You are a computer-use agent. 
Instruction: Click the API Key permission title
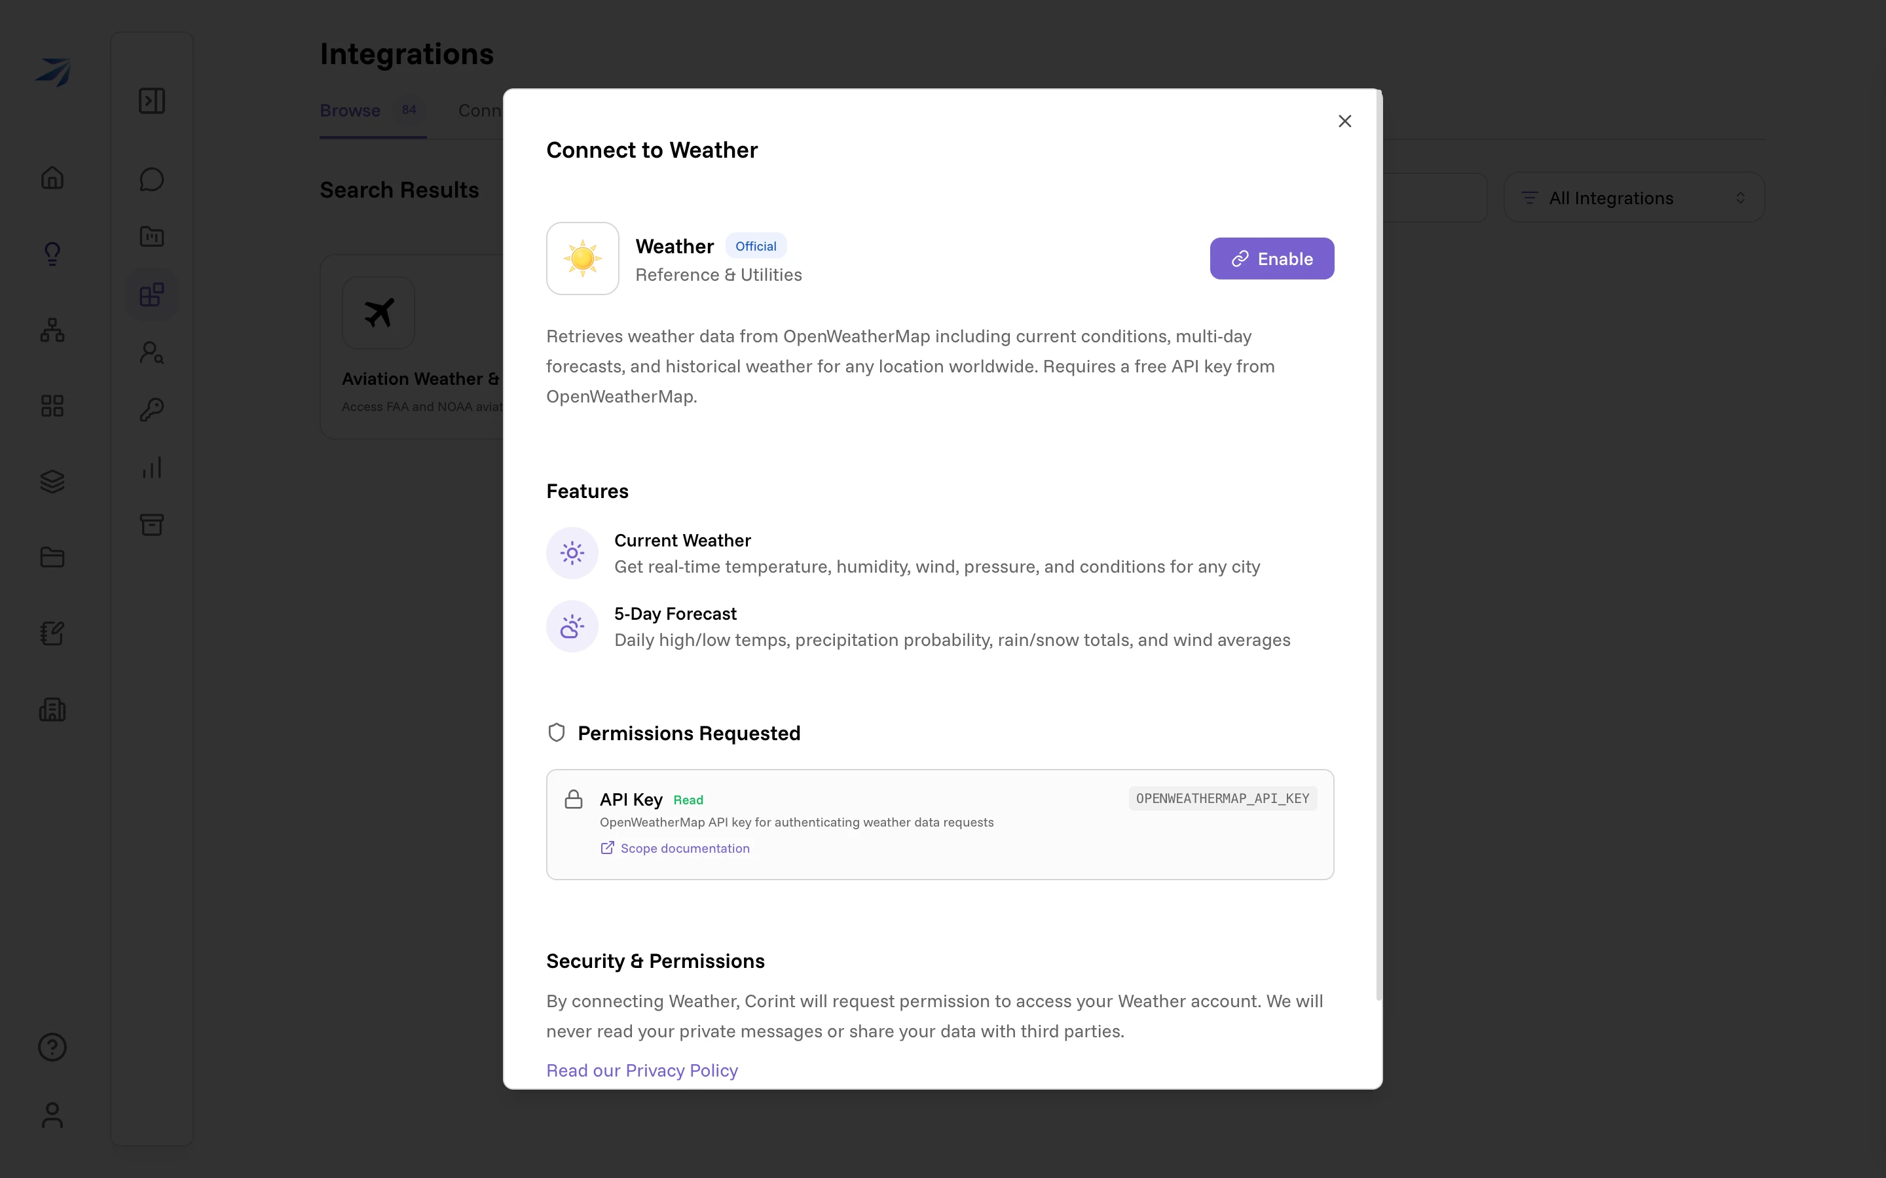coord(631,799)
